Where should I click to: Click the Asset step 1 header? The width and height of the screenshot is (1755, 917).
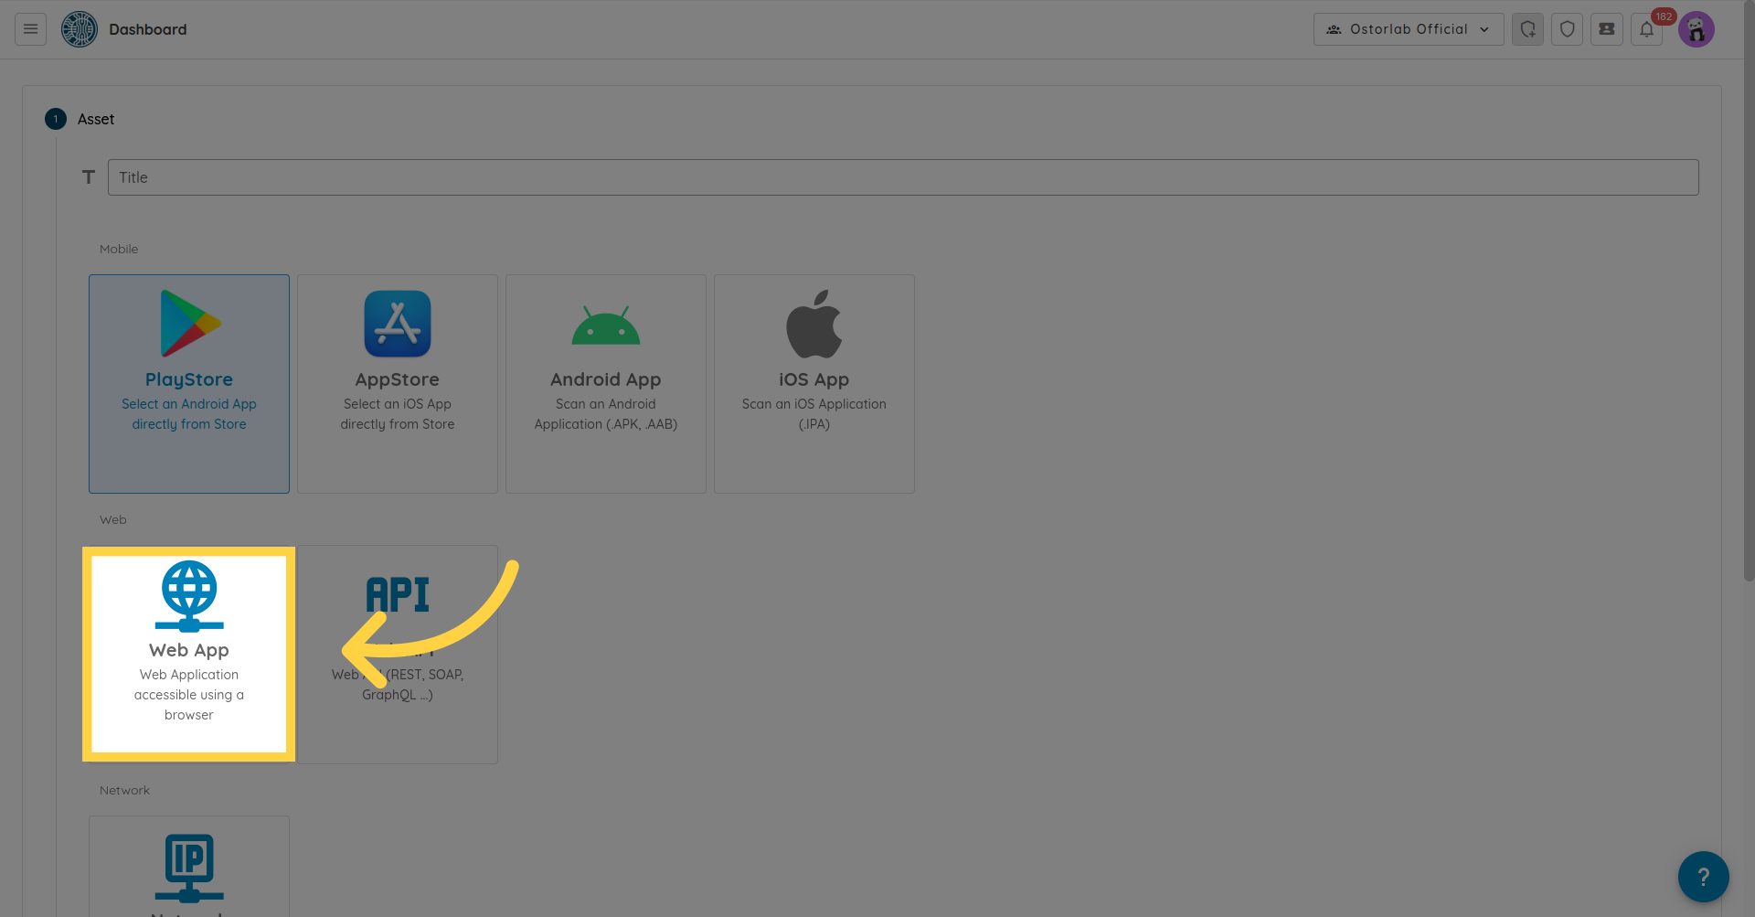pos(95,119)
